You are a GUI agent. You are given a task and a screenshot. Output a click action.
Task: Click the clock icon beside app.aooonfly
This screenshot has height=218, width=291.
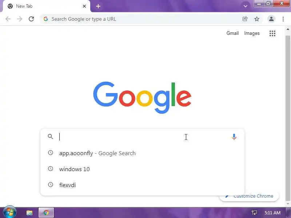point(51,153)
